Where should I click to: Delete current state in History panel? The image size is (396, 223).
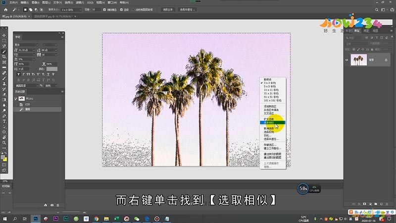[58, 205]
